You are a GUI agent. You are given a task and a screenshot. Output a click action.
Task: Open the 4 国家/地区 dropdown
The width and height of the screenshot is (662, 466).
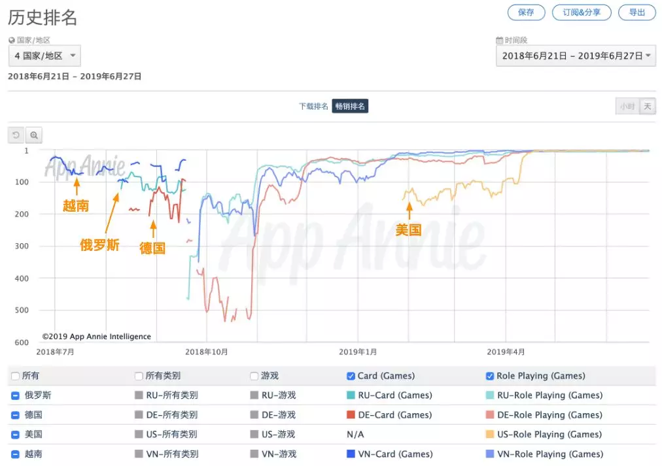(44, 56)
